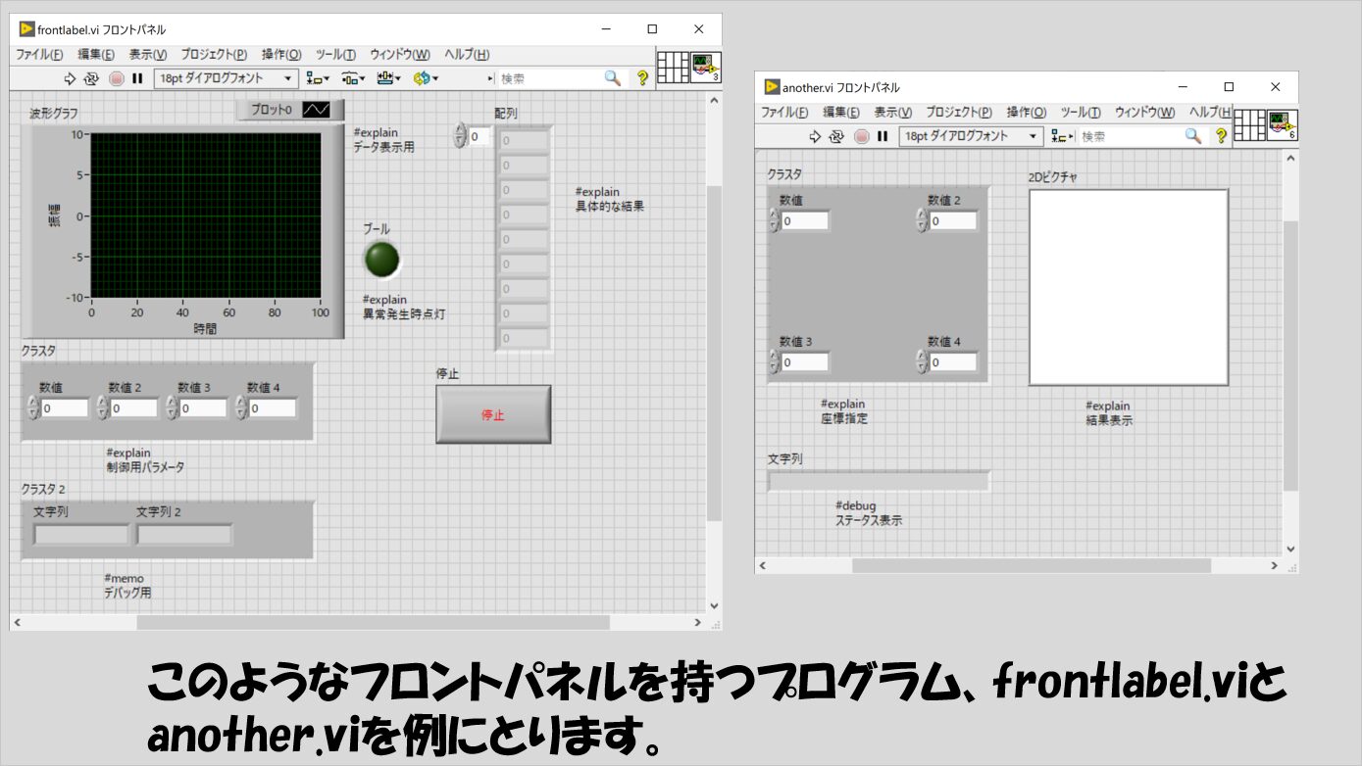
Task: Click horizontal scrollbar thumb in another.vi
Action: point(1030,566)
